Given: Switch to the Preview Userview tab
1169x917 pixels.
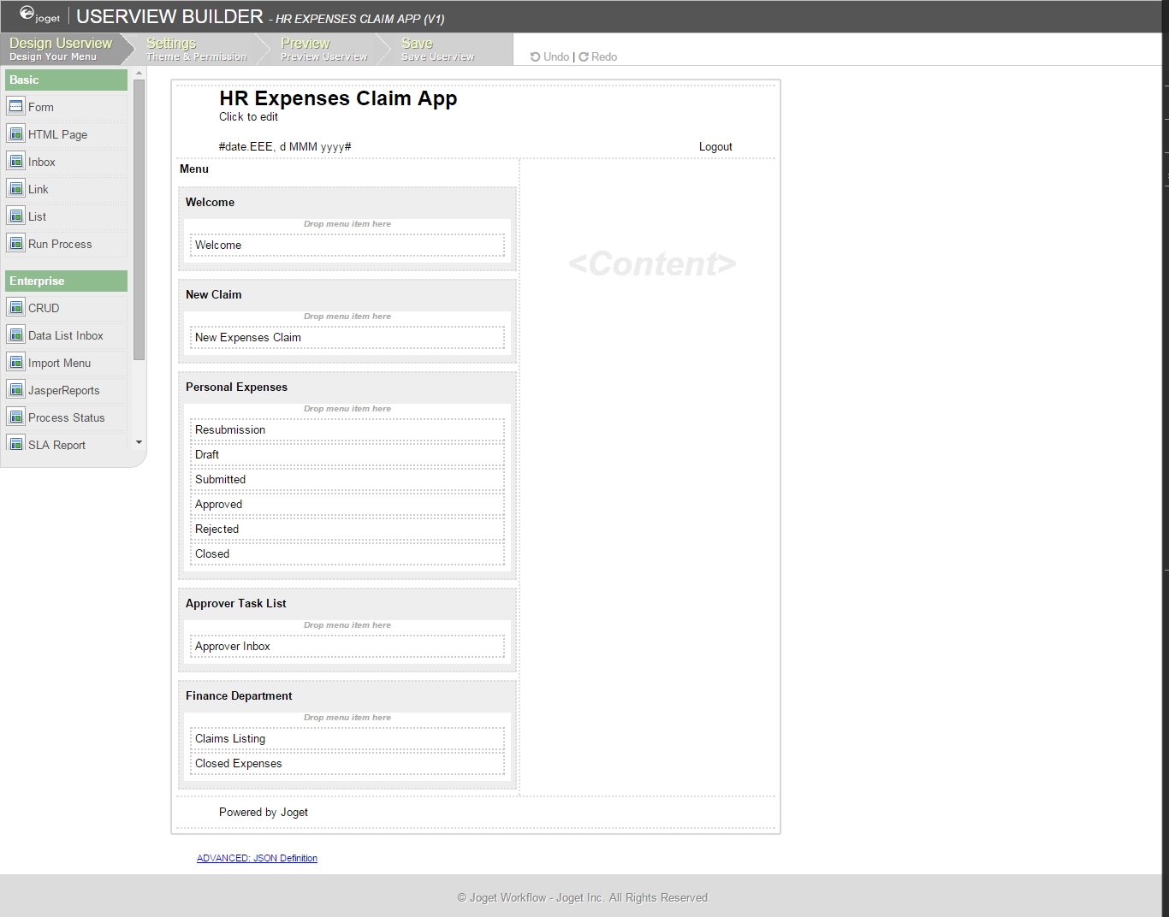Looking at the screenshot, I should tap(323, 50).
